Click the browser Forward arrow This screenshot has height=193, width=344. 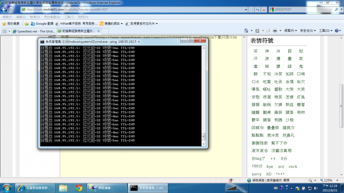coord(11,10)
